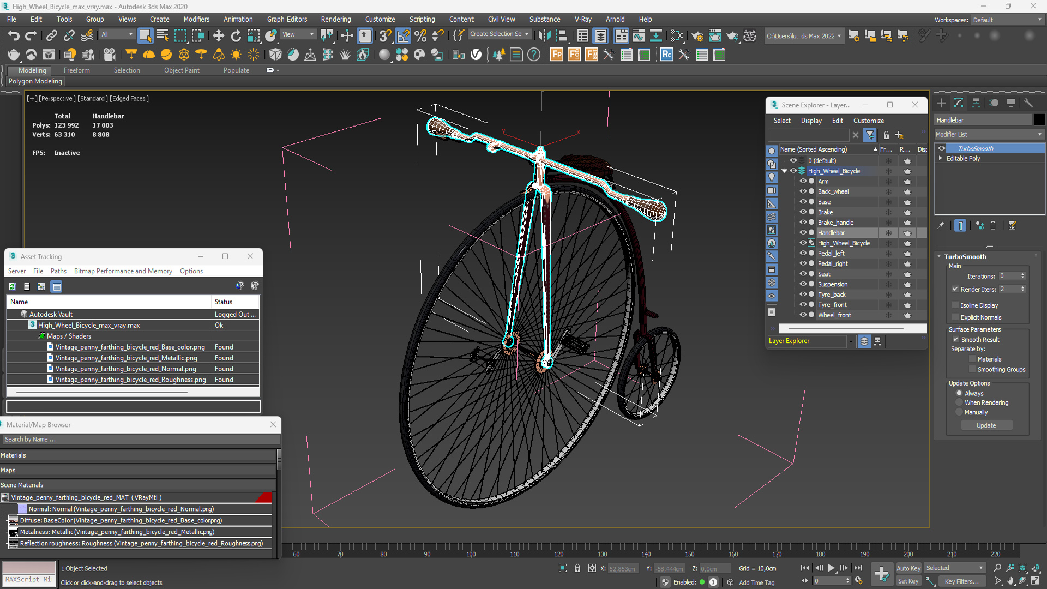Select the TurboSmooth modifier icon
Screen dimensions: 1047x589
(940, 148)
